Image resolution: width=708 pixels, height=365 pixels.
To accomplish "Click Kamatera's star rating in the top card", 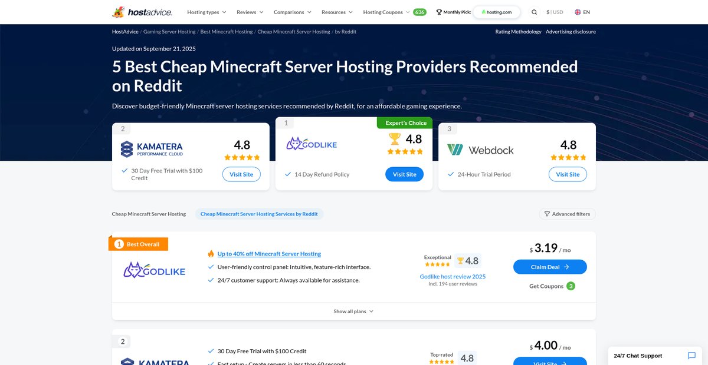I will (x=242, y=157).
